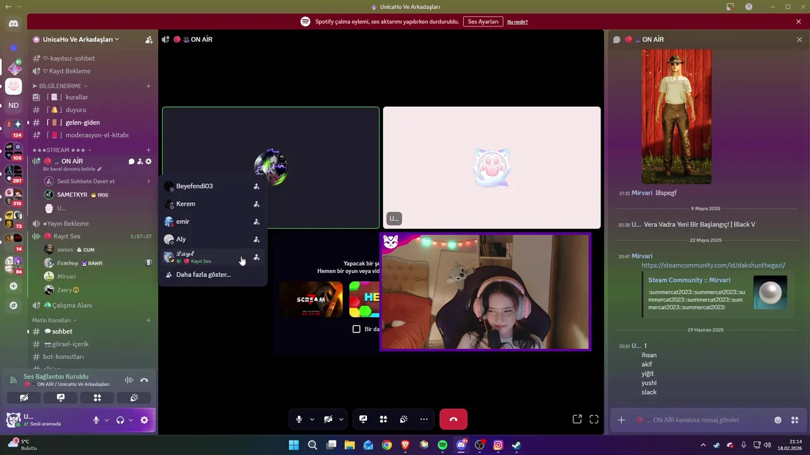Share screen button in call control bar

363,419
